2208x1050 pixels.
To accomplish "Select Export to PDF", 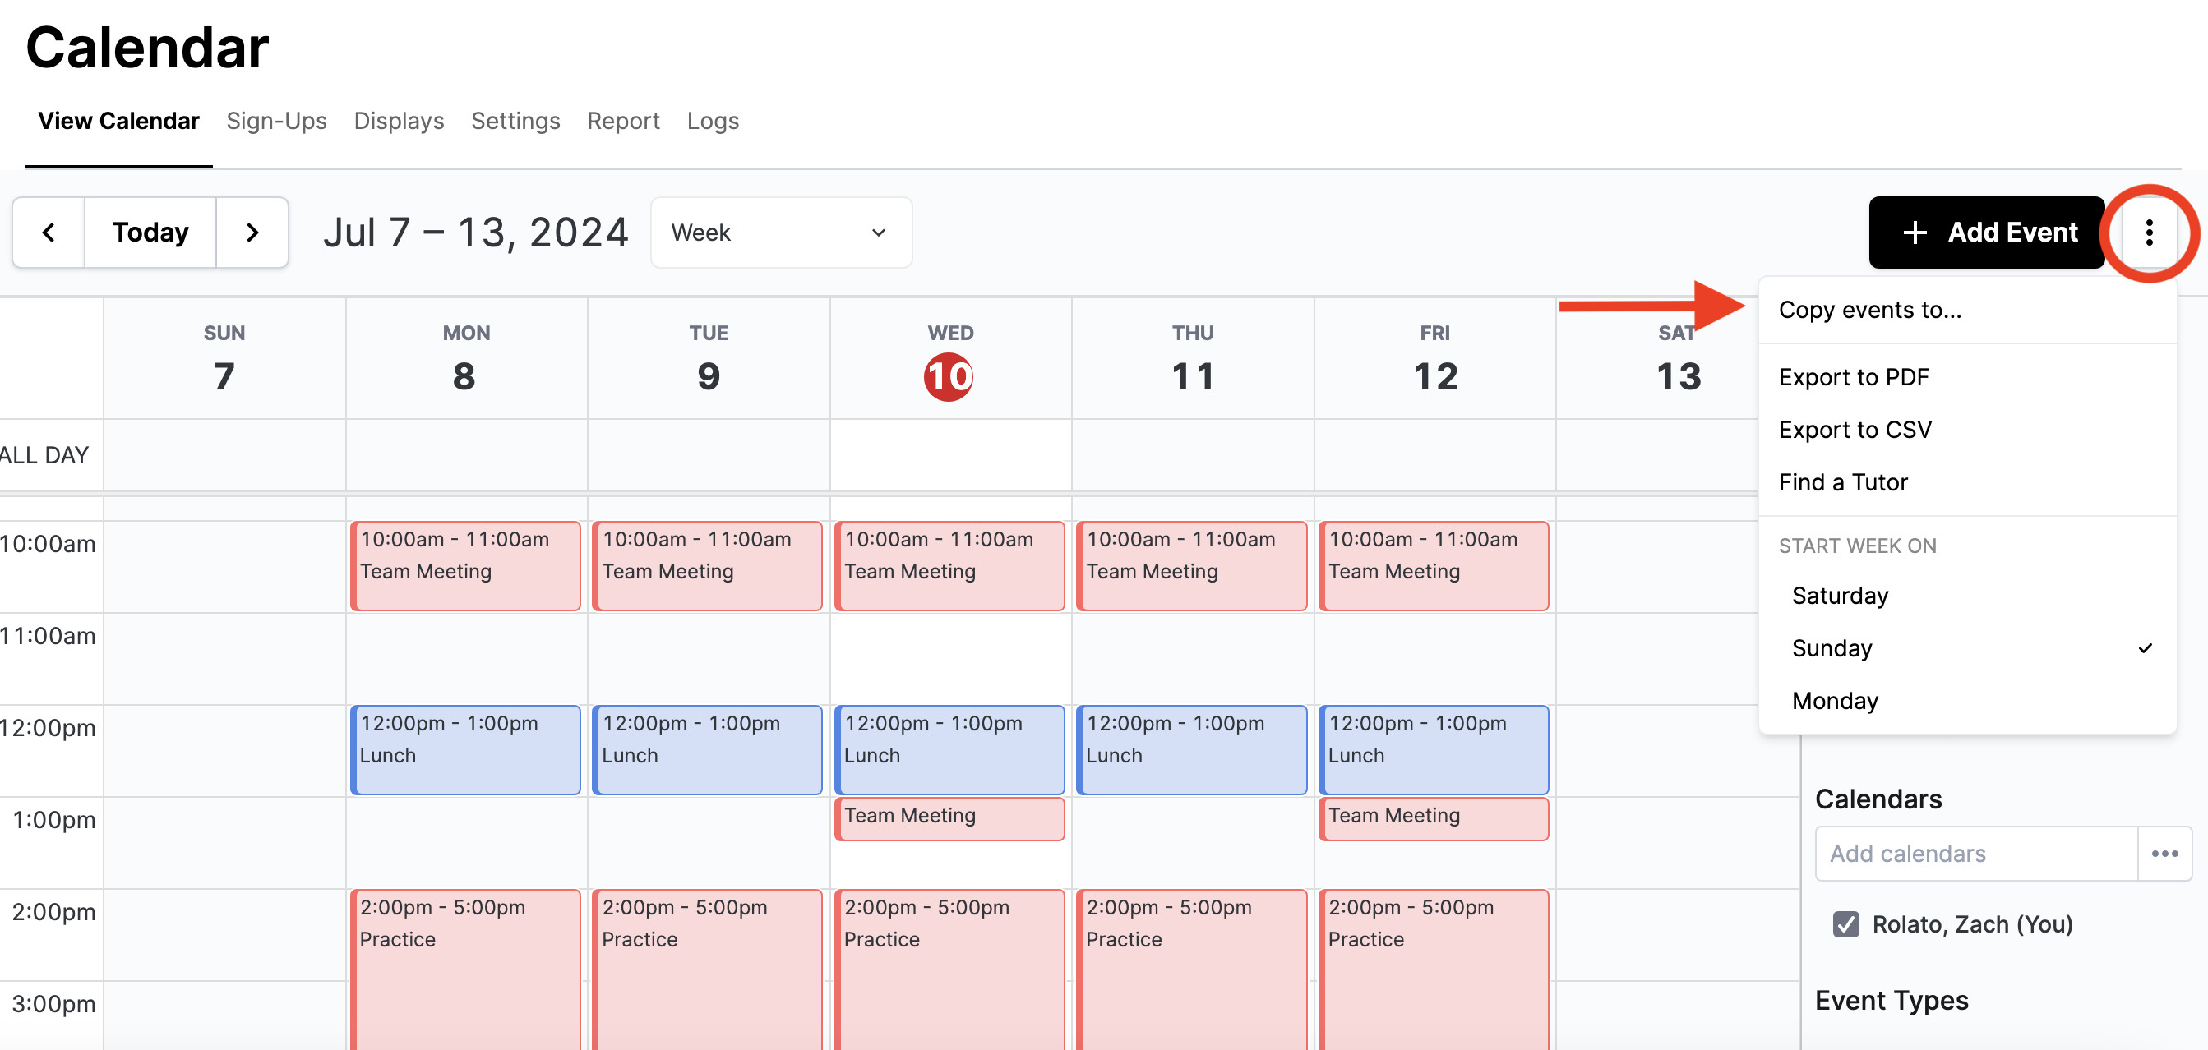I will (x=1967, y=377).
